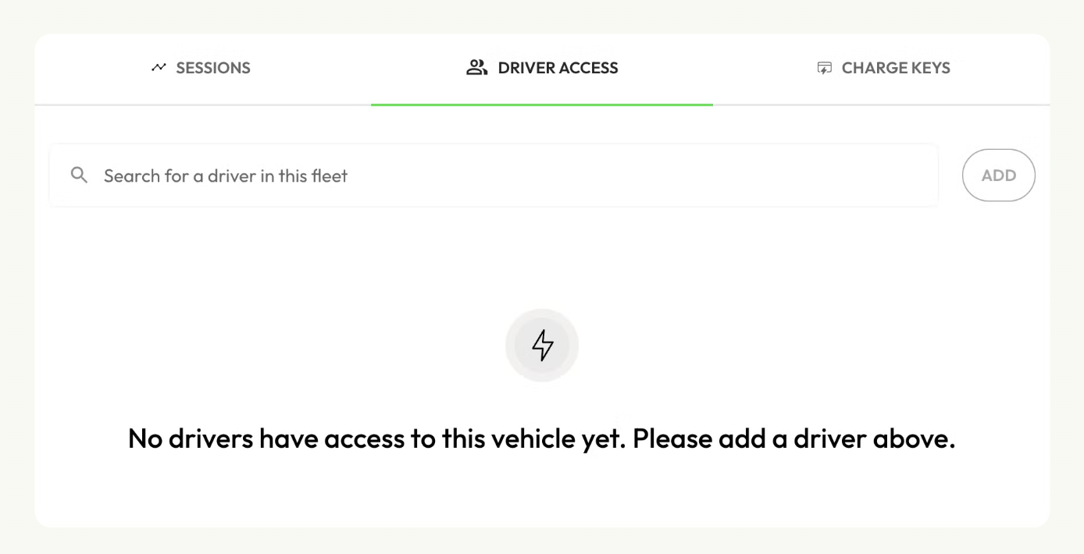This screenshot has height=554, width=1084.
Task: Click the grey circle surrounding the lightning bolt
Action: 542,345
